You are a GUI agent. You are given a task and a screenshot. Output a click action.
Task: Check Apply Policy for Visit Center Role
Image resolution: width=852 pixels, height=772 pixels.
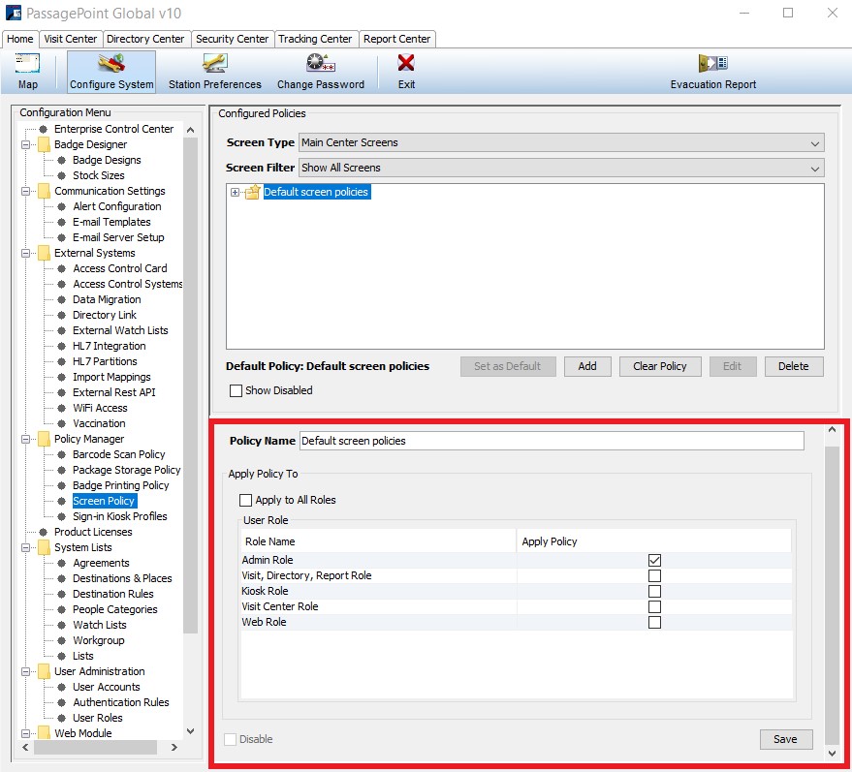point(655,606)
